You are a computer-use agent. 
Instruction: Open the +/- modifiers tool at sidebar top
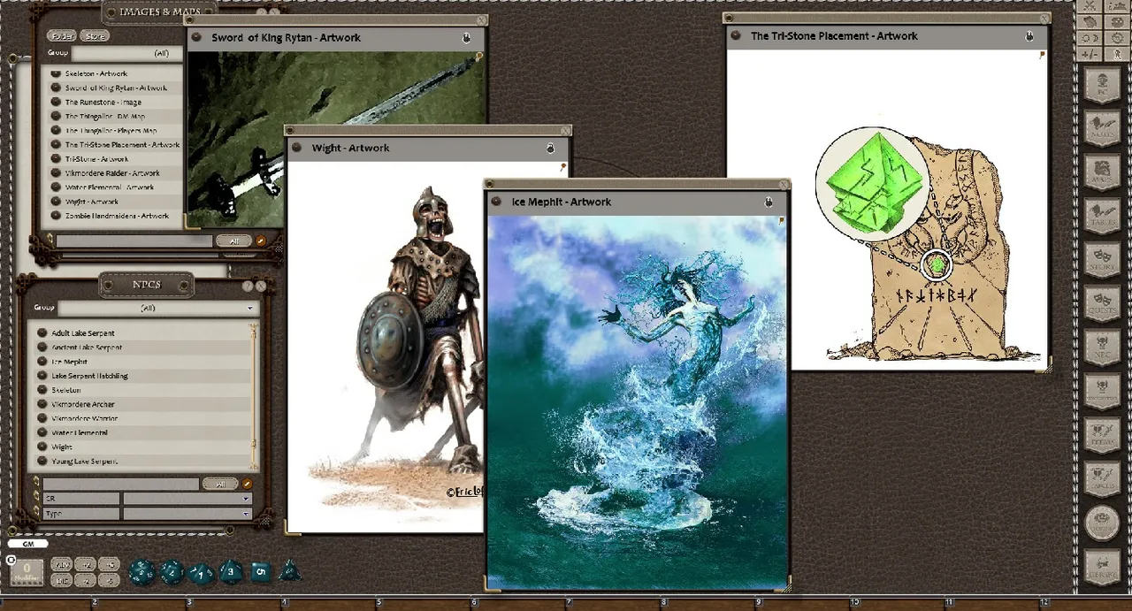[1090, 55]
